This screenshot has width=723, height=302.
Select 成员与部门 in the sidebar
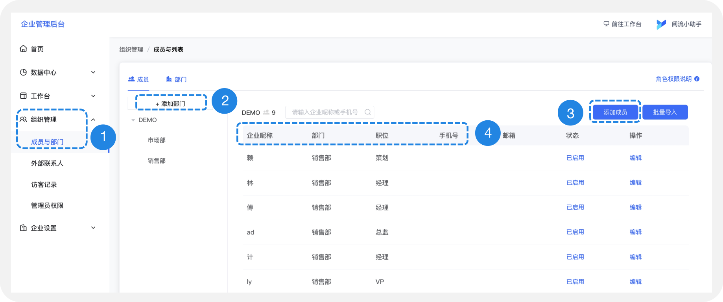47,142
